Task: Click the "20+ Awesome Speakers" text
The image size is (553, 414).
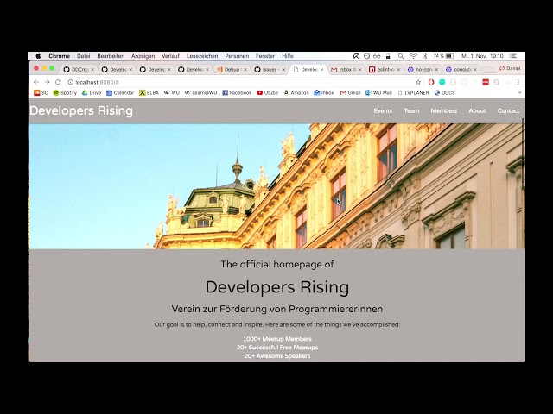Action: coord(277,356)
